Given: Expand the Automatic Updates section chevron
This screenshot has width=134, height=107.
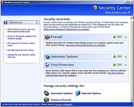Looking at the screenshot, I should point(126,57).
